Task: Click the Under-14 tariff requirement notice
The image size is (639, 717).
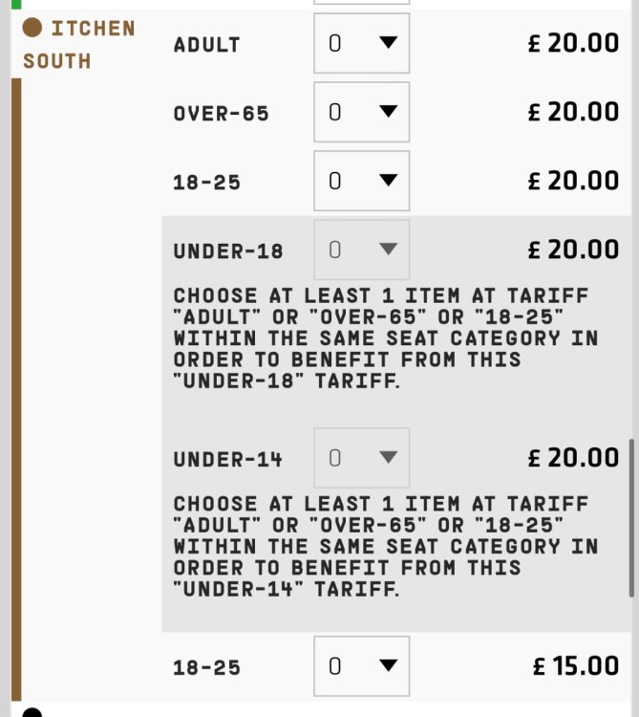Action: point(386,546)
